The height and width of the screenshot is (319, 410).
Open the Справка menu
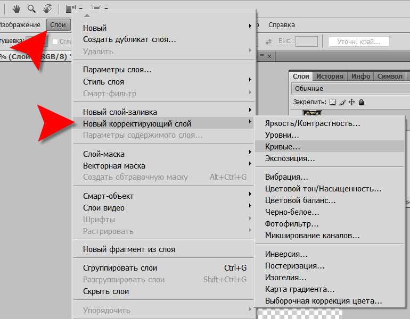click(282, 25)
